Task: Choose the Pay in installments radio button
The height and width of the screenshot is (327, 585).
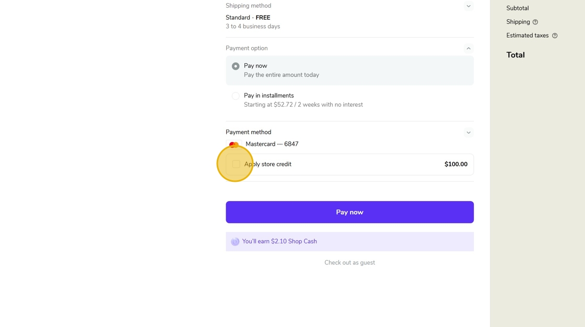Action: (x=236, y=96)
